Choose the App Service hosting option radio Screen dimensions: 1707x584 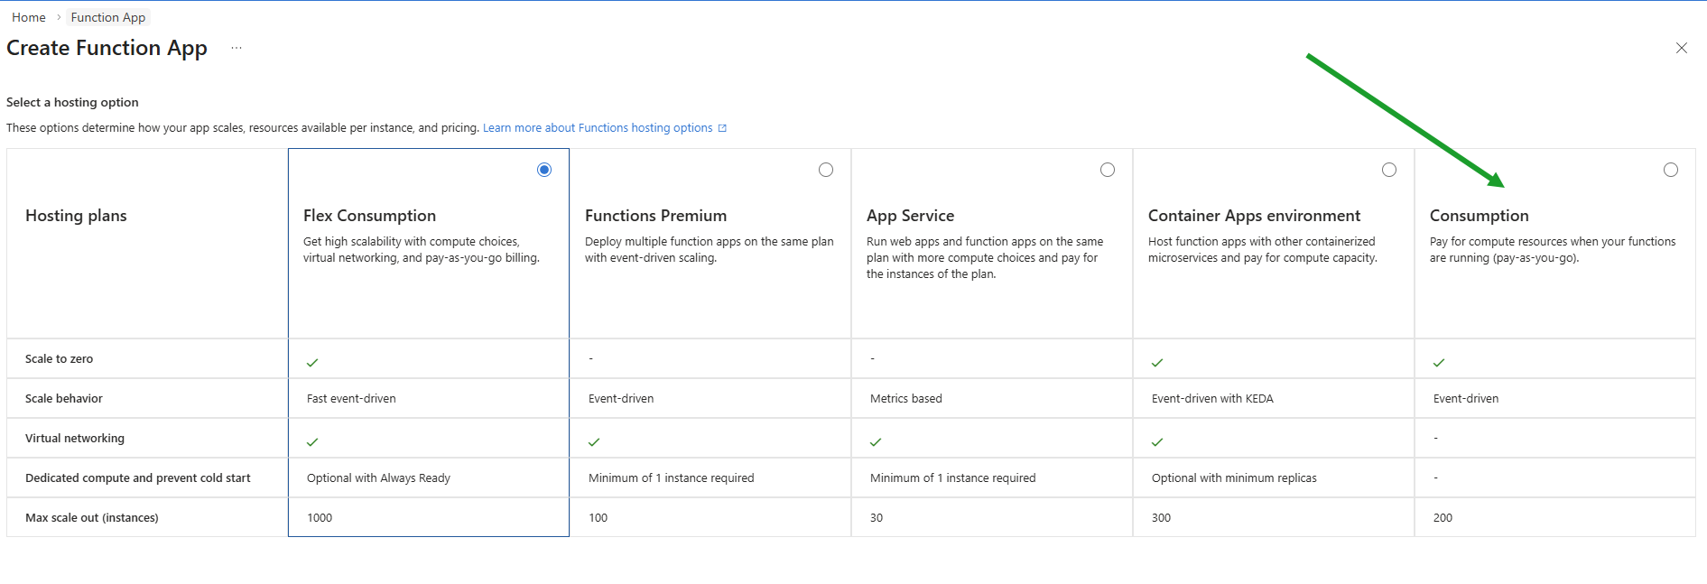(x=1108, y=170)
